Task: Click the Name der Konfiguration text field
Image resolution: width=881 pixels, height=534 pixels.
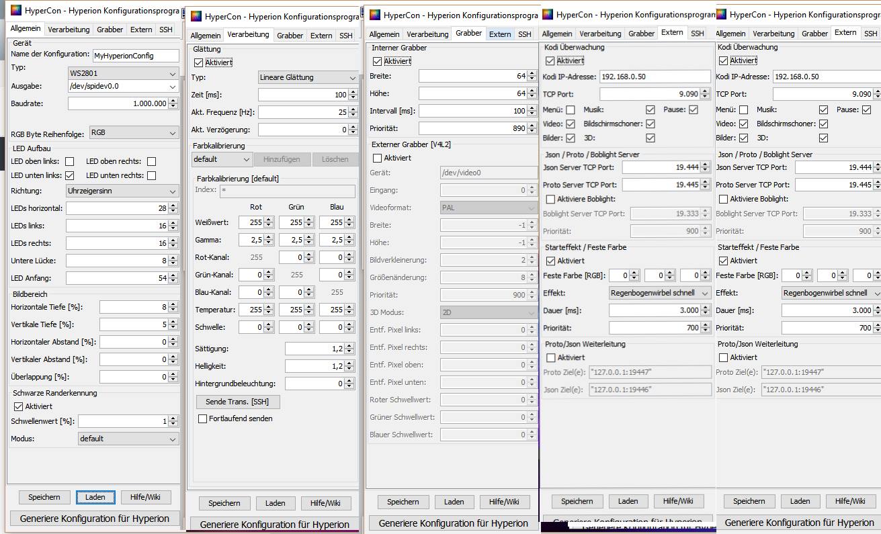Action: click(135, 56)
